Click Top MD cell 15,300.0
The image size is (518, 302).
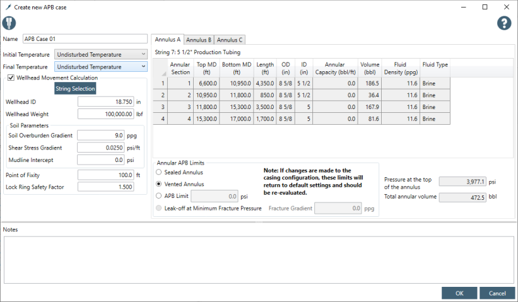tap(206, 119)
